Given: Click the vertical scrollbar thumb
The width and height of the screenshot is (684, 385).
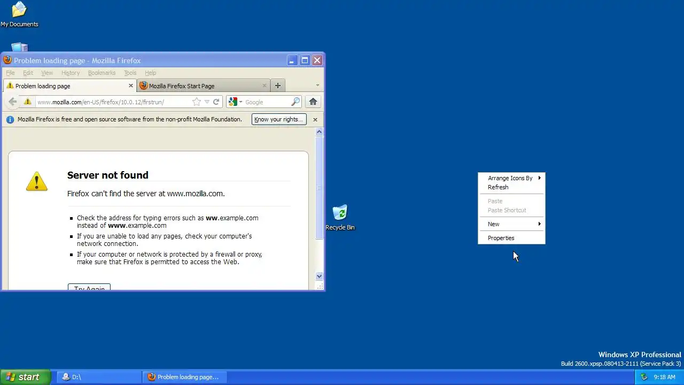Looking at the screenshot, I should [x=319, y=188].
